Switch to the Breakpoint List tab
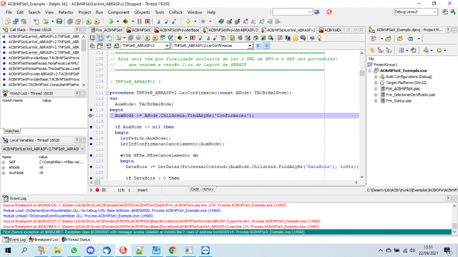Image resolution: width=458 pixels, height=257 pixels. click(44, 239)
